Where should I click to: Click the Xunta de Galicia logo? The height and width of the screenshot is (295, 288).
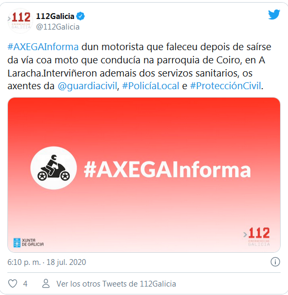pyautogui.click(x=28, y=243)
